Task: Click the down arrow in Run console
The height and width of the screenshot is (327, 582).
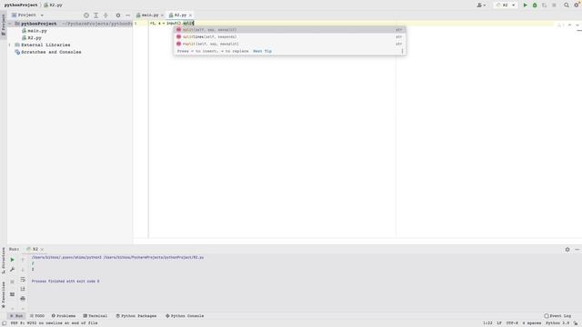Action: [x=23, y=270]
